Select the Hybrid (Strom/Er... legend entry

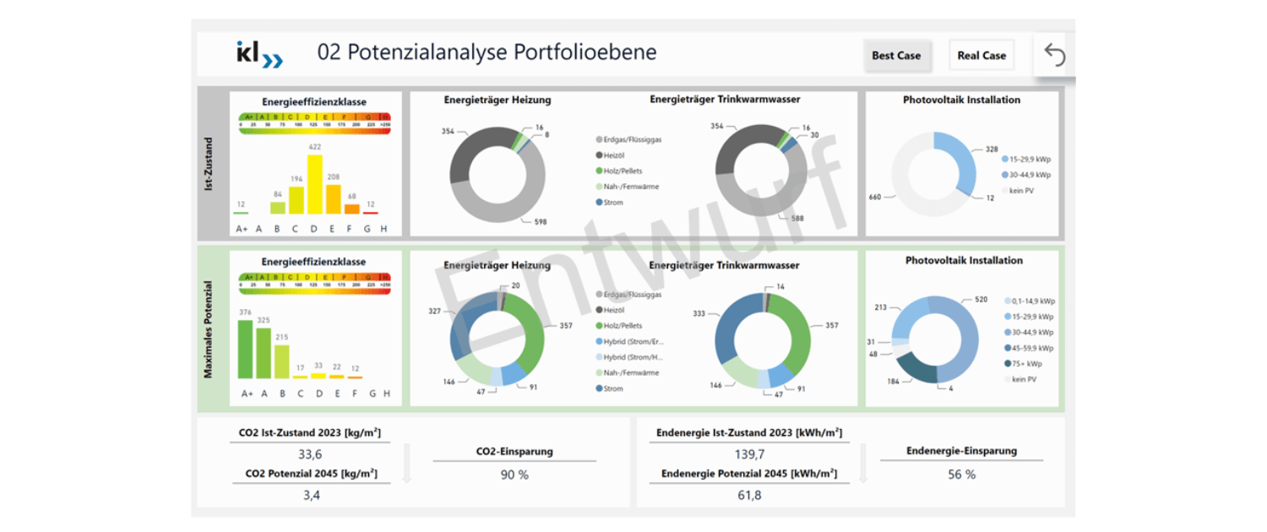[632, 341]
